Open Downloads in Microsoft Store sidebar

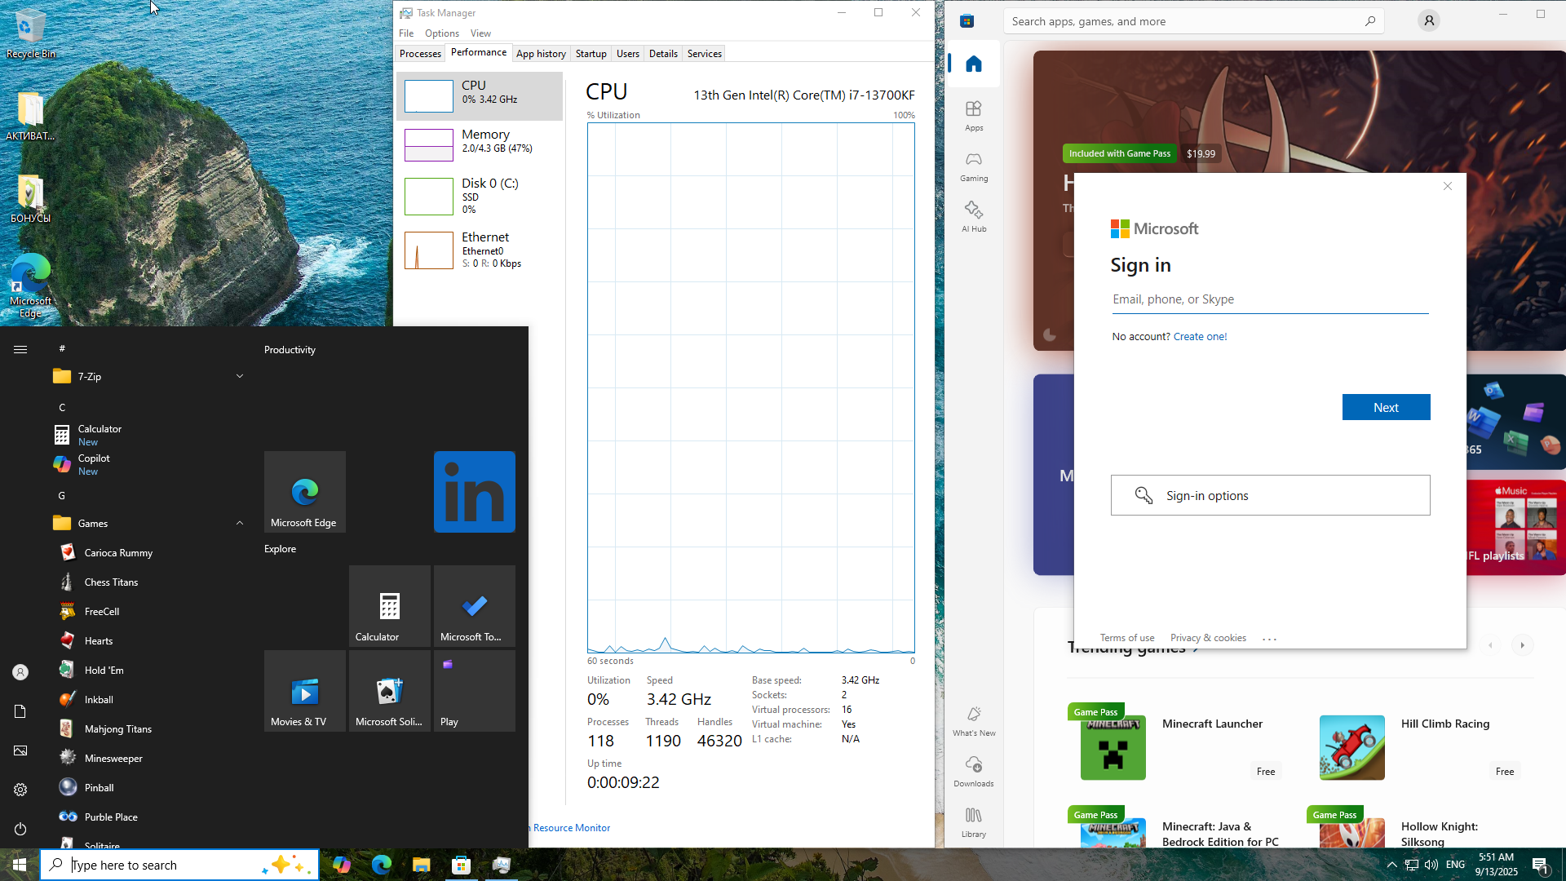[x=974, y=772]
